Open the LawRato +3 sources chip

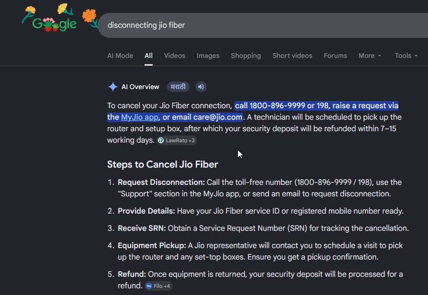[177, 140]
